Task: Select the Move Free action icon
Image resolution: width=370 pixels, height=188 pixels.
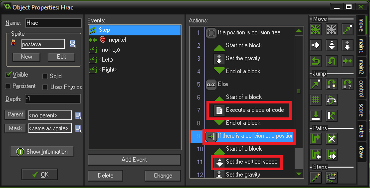Action: click(x=332, y=29)
